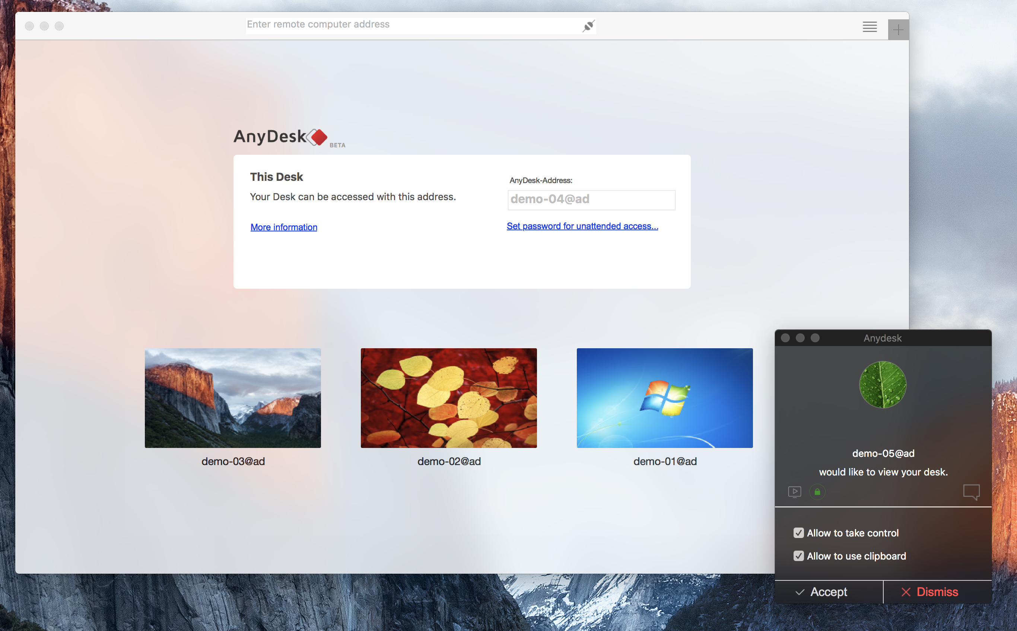Click the green lock security icon
This screenshot has height=631, width=1017.
pyautogui.click(x=817, y=491)
